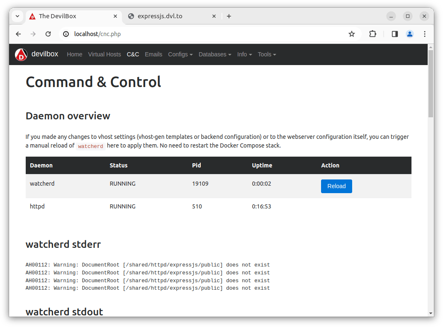The width and height of the screenshot is (443, 327).
Task: Expand the Databases dropdown menu
Action: pos(215,54)
